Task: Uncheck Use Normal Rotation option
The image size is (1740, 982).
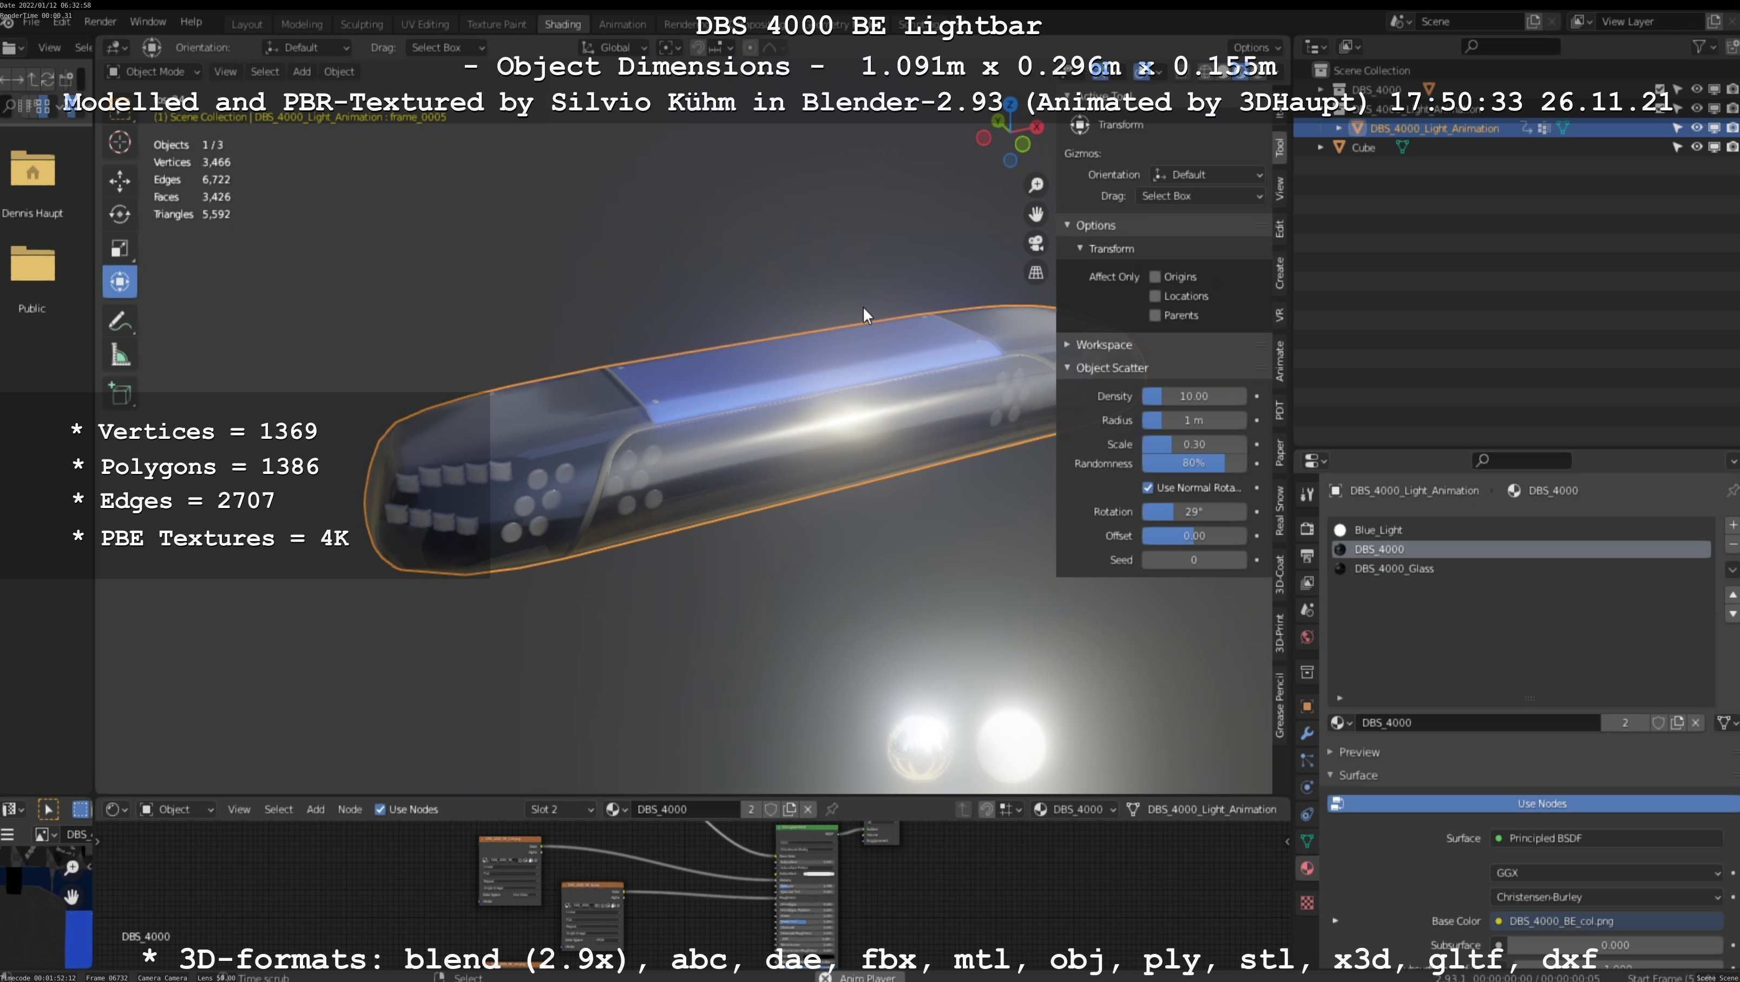Action: (x=1147, y=487)
